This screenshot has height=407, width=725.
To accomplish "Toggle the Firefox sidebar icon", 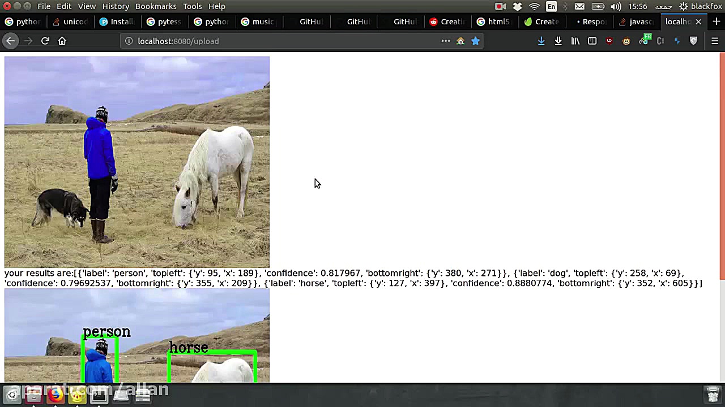I will 592,41.
